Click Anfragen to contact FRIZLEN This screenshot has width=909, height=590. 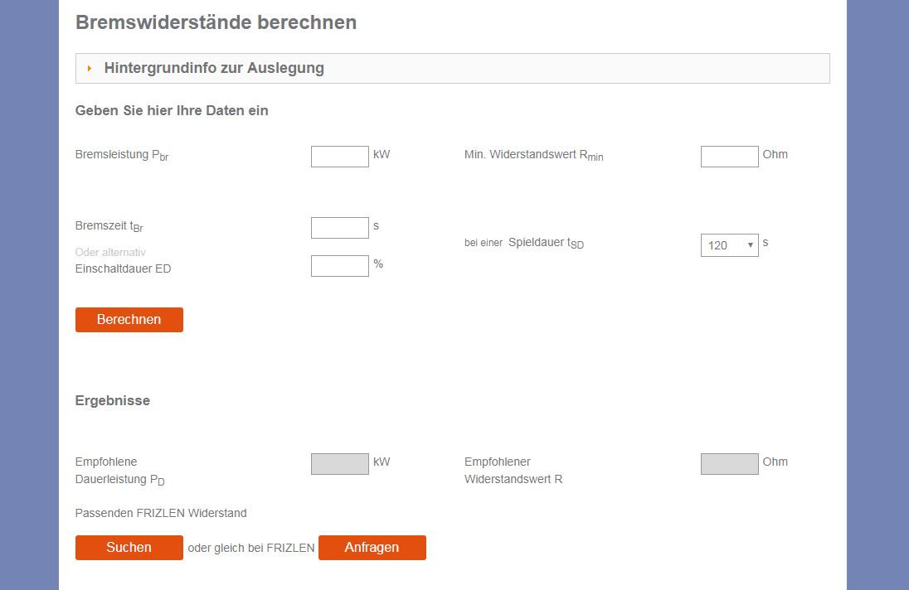tap(372, 547)
